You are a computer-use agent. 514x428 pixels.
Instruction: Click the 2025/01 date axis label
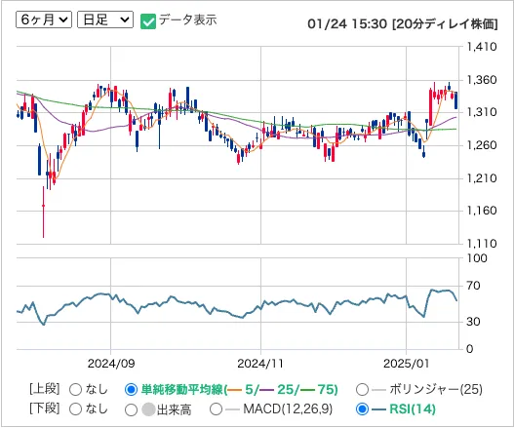(x=406, y=364)
